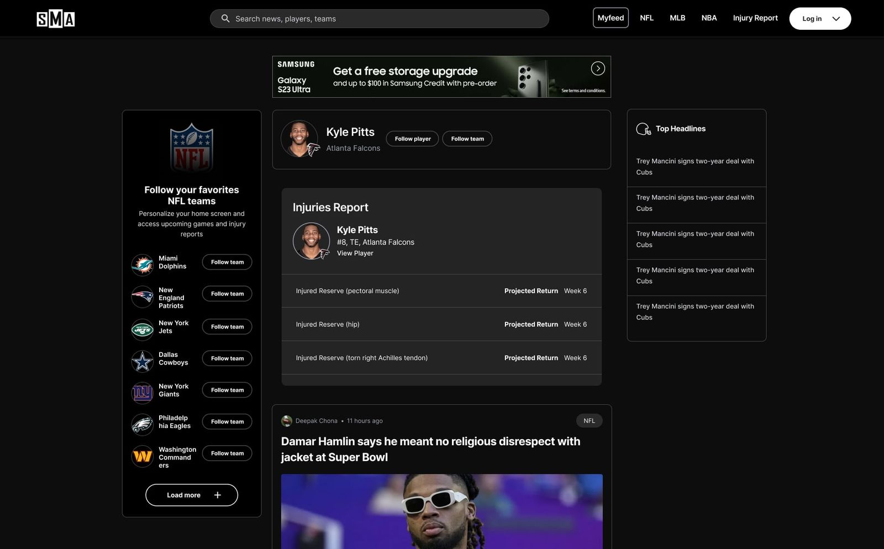Click Kyle Pitts avatar in Injuries Report

(x=311, y=241)
